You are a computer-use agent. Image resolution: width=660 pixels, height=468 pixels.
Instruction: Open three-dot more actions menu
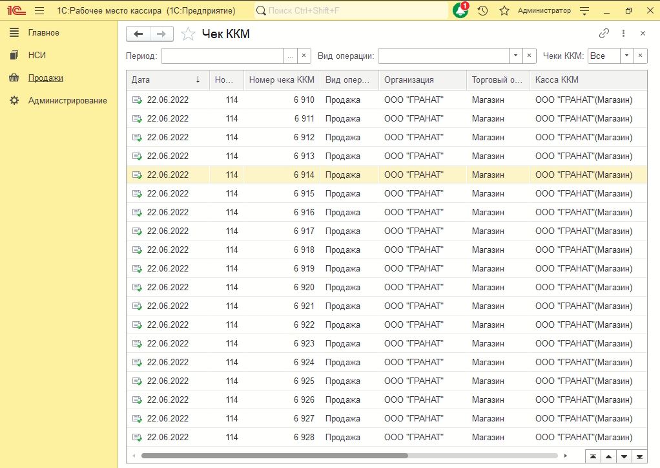(623, 34)
